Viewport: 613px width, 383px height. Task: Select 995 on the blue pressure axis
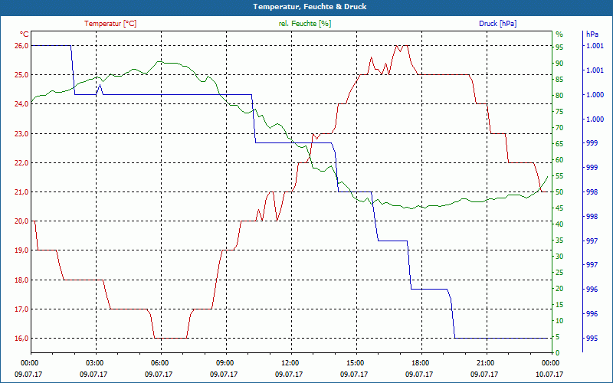coord(592,339)
